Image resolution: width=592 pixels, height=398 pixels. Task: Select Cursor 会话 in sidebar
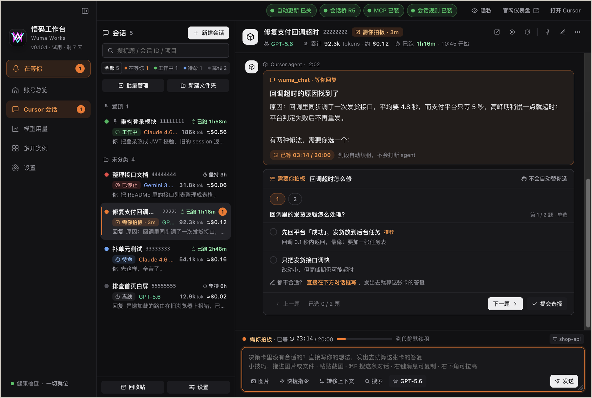(x=48, y=109)
